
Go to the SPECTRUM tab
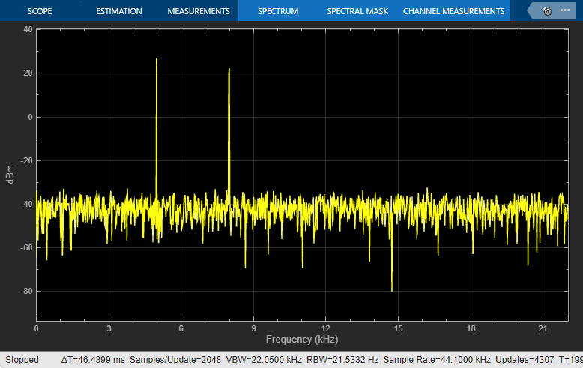click(278, 11)
